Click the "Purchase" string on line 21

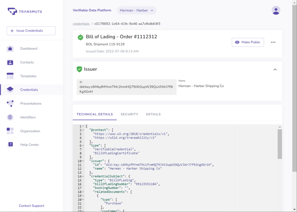tap(113, 204)
